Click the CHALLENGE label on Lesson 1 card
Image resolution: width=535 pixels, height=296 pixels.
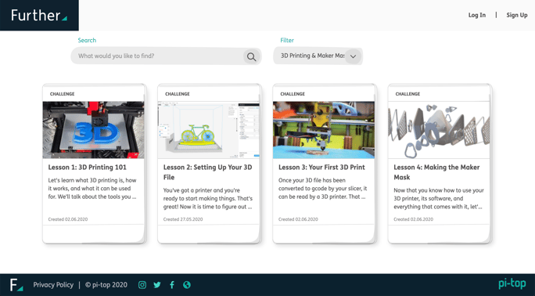(62, 94)
